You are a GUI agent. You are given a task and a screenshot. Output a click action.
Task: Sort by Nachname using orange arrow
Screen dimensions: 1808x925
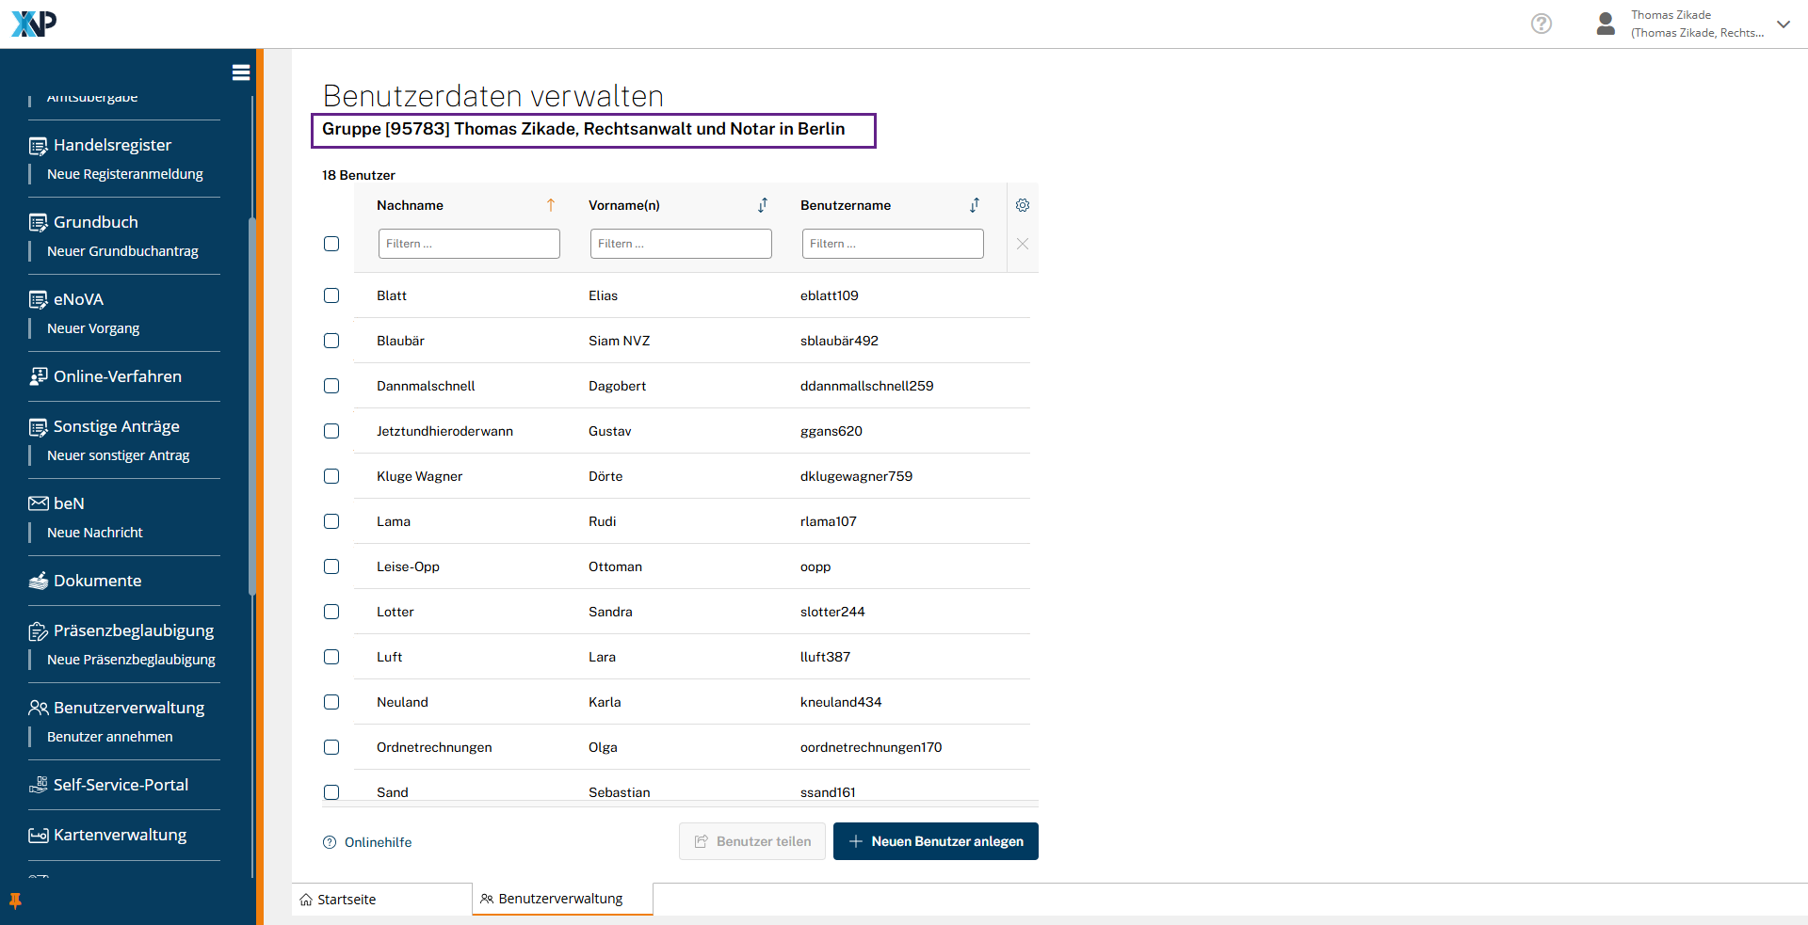click(x=551, y=205)
